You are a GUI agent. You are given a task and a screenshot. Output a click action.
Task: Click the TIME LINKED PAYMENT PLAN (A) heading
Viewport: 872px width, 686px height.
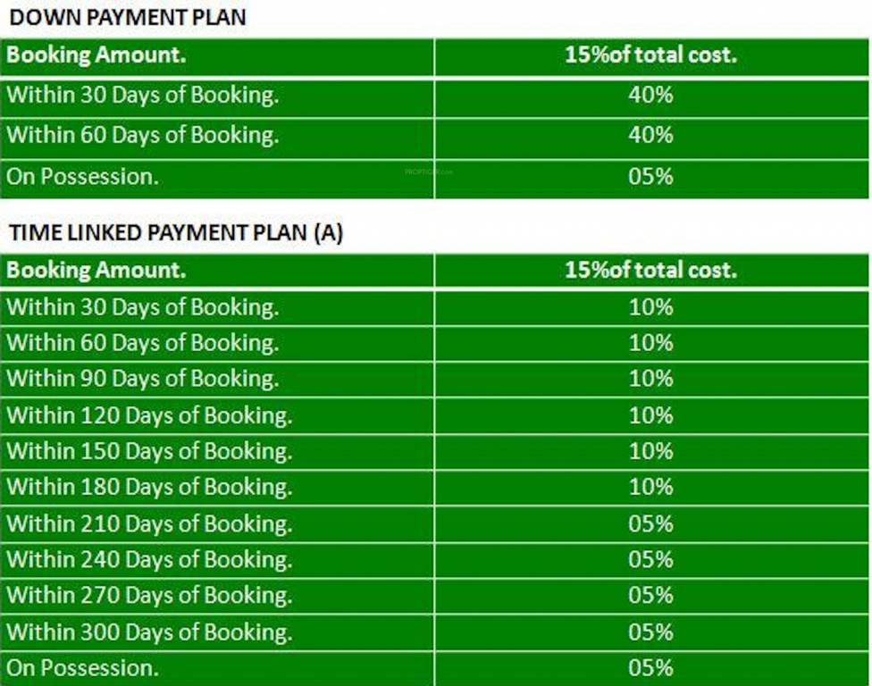[176, 232]
